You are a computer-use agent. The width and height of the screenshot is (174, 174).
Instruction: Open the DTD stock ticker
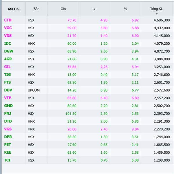pyautogui.click(x=8, y=121)
